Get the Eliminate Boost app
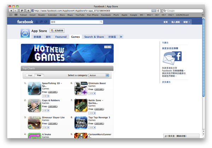Image resolution: width=212 pixels, height=148 pixels. pyautogui.click(x=99, y=90)
